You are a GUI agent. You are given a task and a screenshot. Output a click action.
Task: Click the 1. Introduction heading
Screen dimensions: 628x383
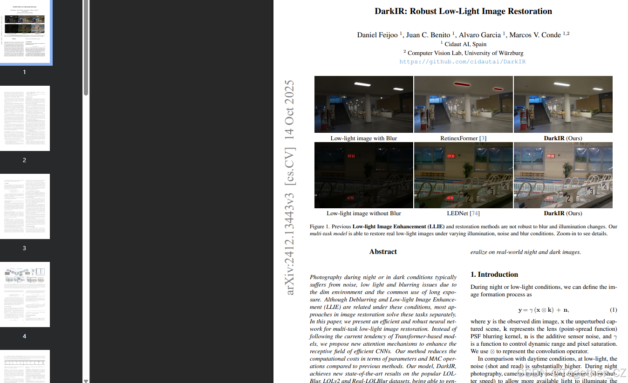click(x=494, y=274)
